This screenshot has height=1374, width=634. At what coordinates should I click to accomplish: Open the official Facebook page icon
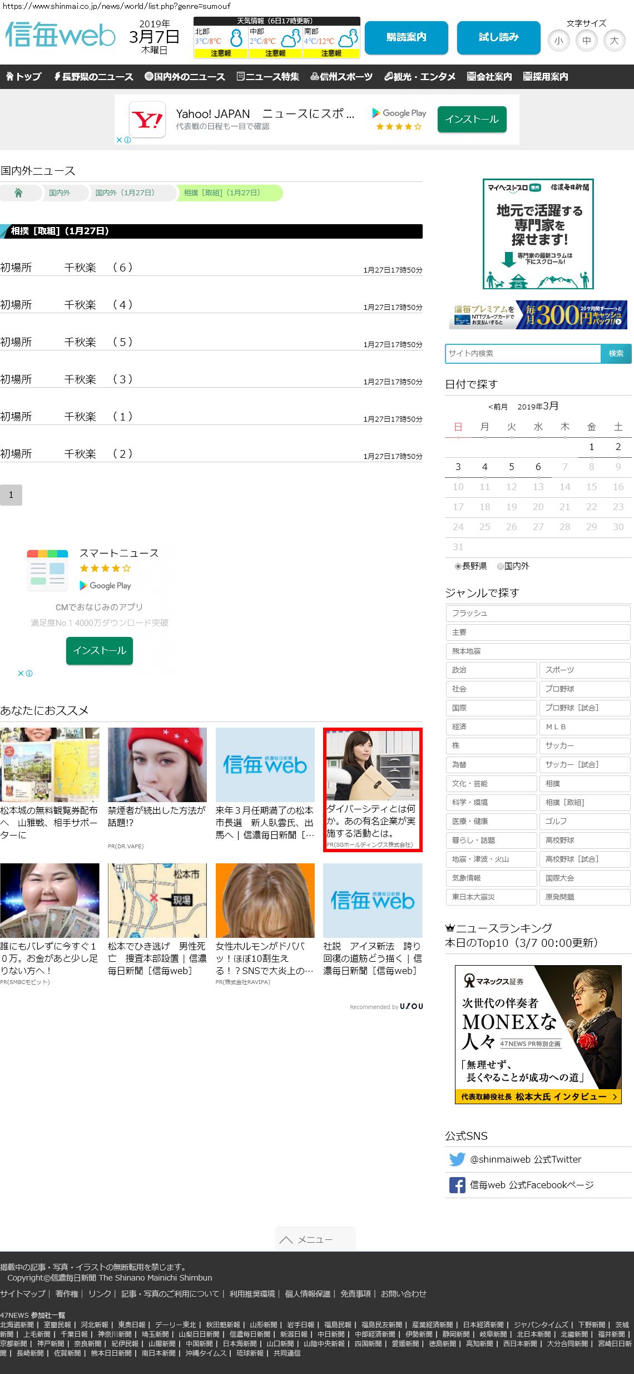(x=457, y=1185)
